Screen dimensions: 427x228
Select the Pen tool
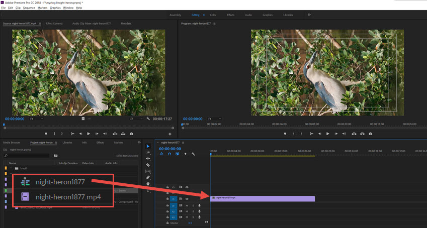(148, 177)
